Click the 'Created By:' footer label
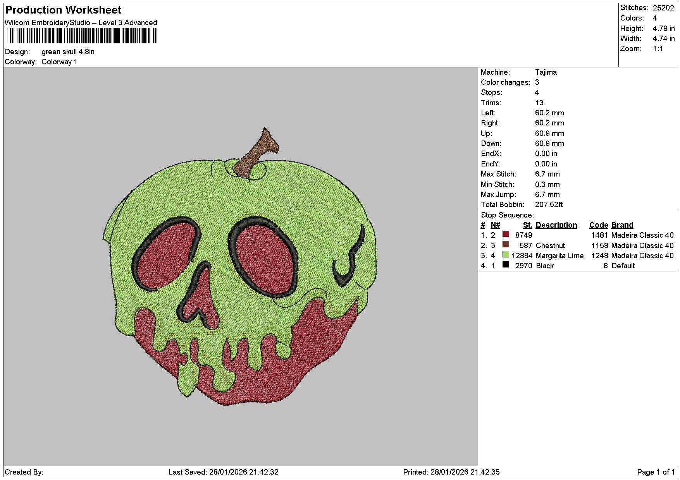Screen dimensions: 680x480 click(24, 472)
